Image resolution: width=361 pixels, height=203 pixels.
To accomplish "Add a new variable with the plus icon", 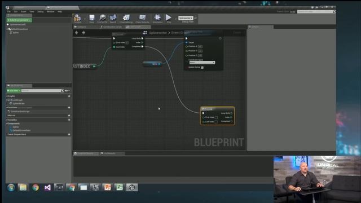I will (69, 120).
